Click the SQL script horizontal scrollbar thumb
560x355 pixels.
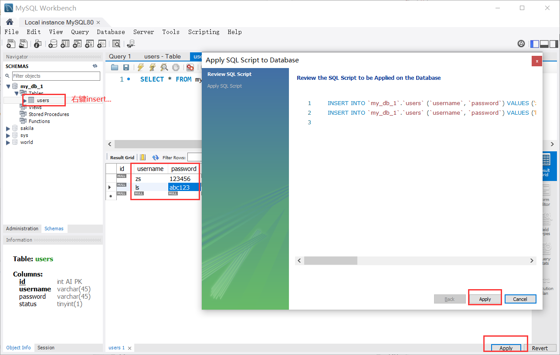pyautogui.click(x=330, y=260)
